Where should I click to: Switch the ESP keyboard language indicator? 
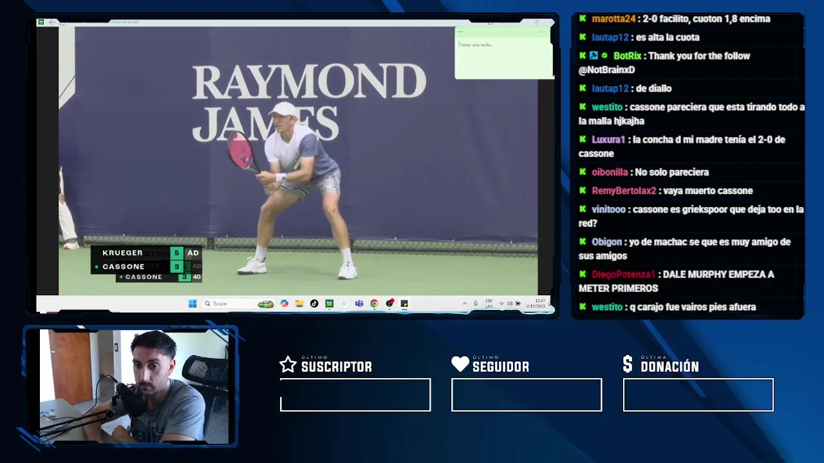pyautogui.click(x=489, y=304)
